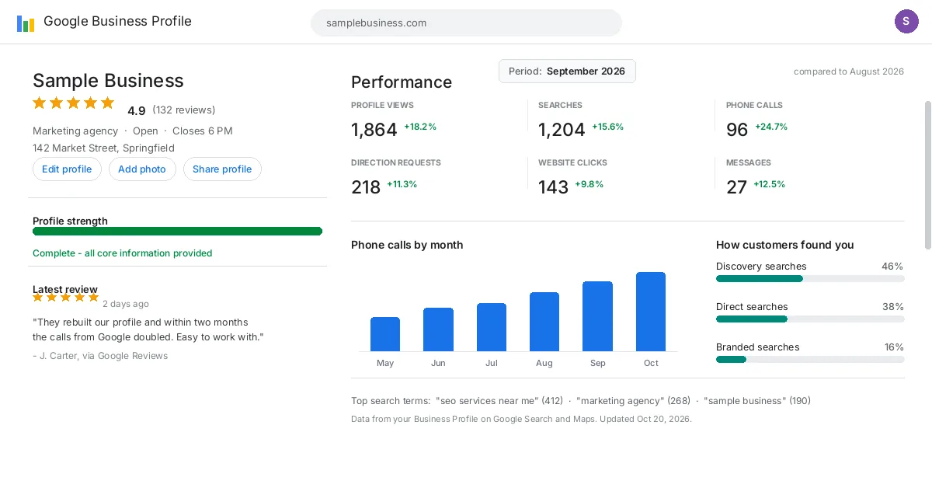Click the +18.2% profile views change

point(420,127)
